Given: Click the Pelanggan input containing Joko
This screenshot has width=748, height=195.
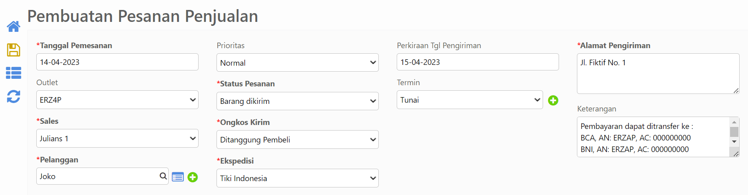Looking at the screenshot, I should pyautogui.click(x=102, y=176).
